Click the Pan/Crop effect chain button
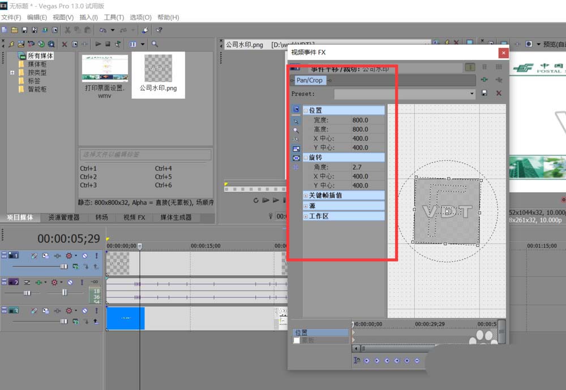 (309, 80)
